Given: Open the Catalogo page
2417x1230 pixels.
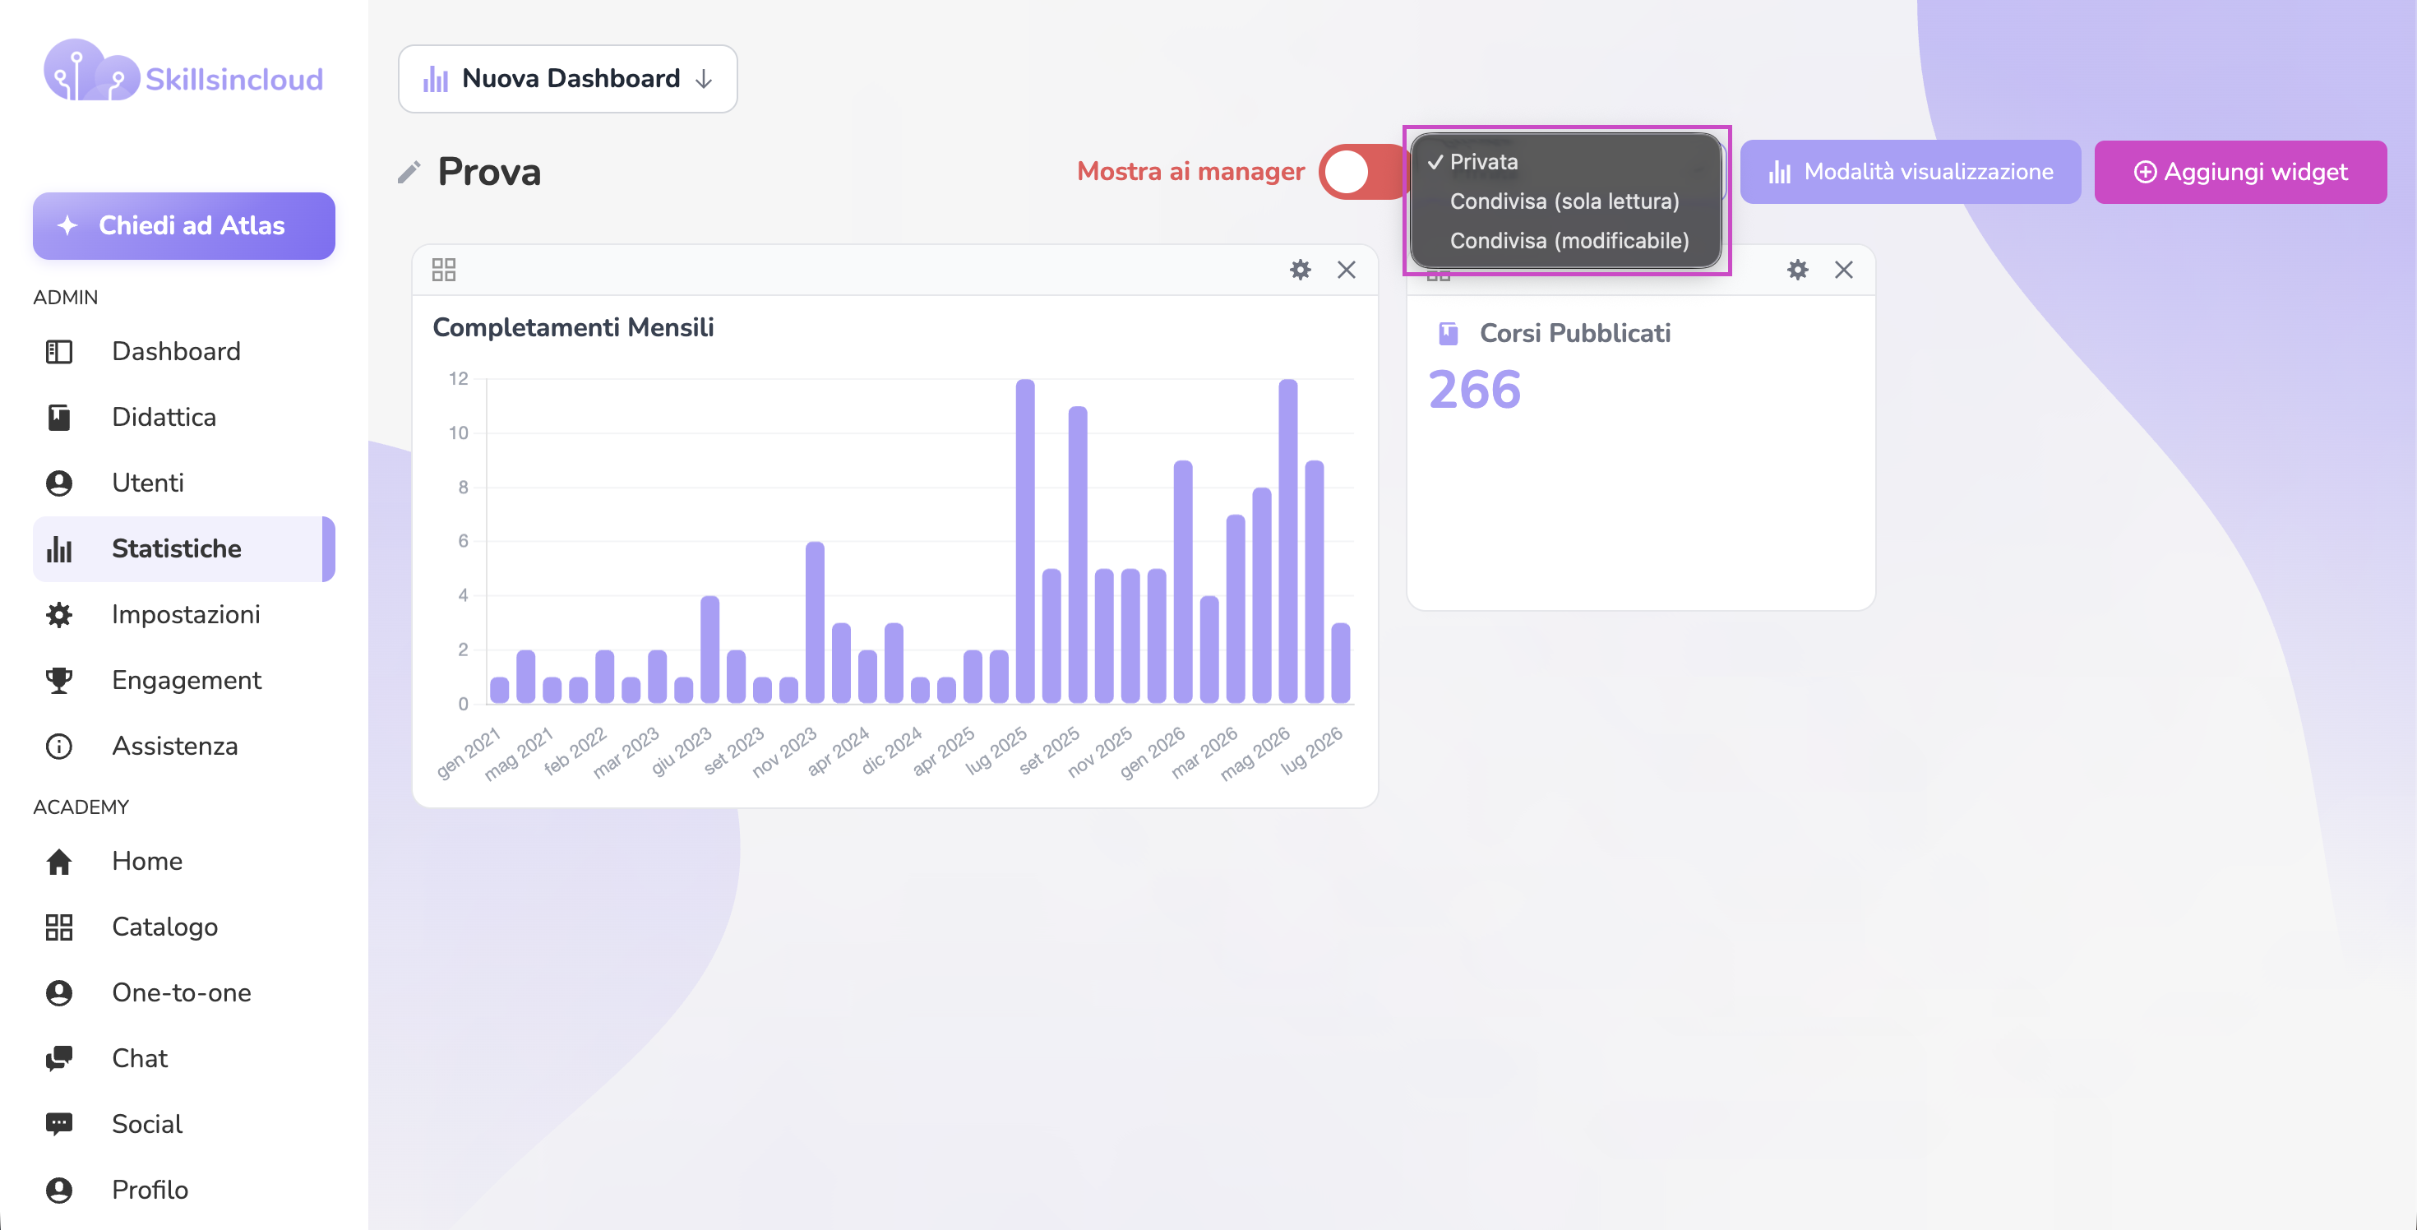Looking at the screenshot, I should coord(184,927).
